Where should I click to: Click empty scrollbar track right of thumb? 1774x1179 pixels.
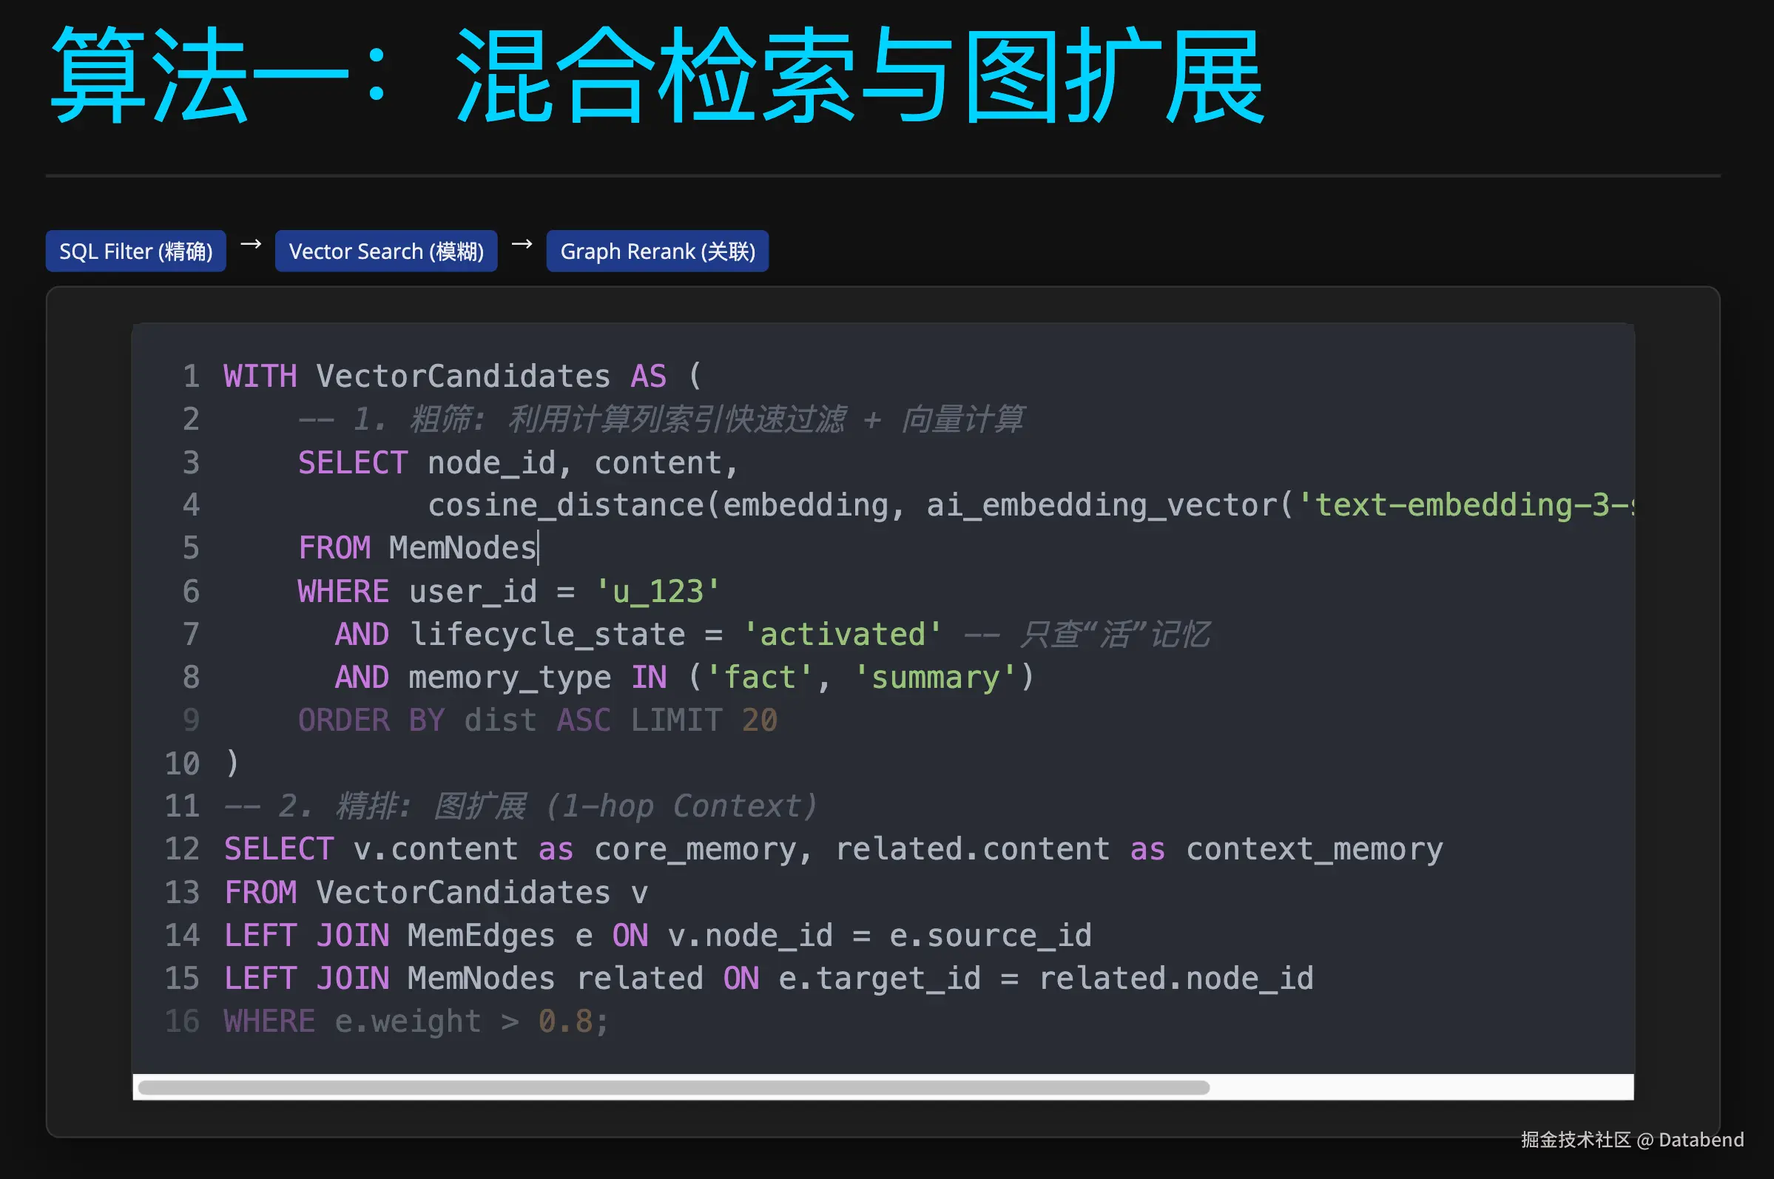coord(1421,1087)
